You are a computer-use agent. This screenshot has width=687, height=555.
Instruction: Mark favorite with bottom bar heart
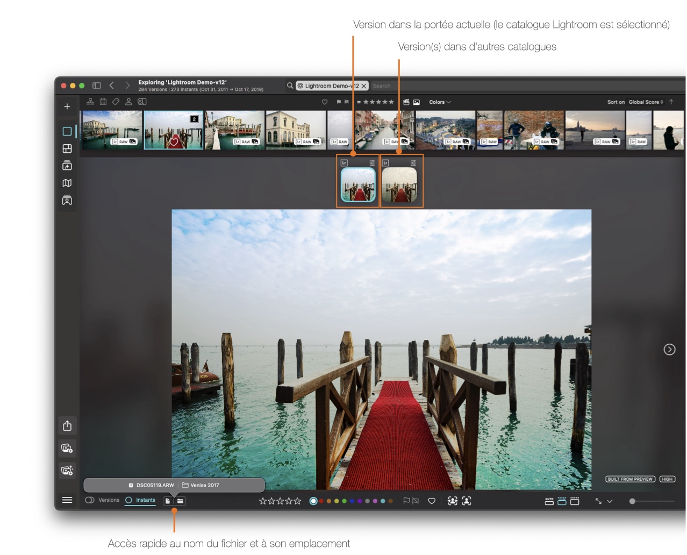432,501
